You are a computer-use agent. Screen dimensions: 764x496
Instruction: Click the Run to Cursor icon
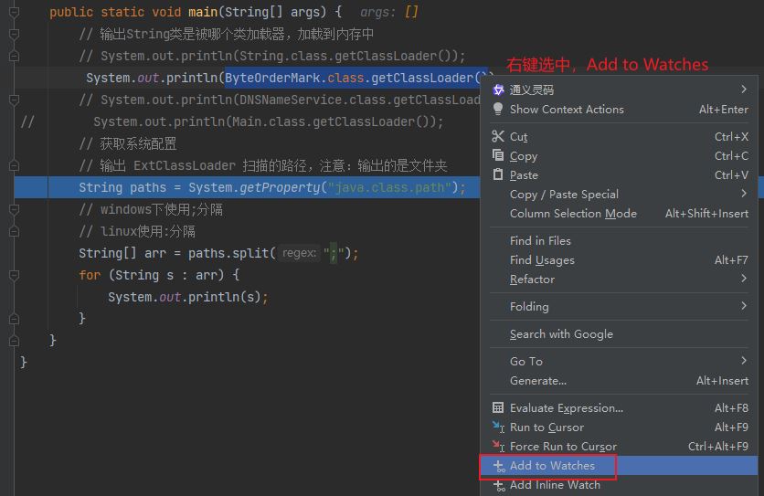tap(498, 427)
